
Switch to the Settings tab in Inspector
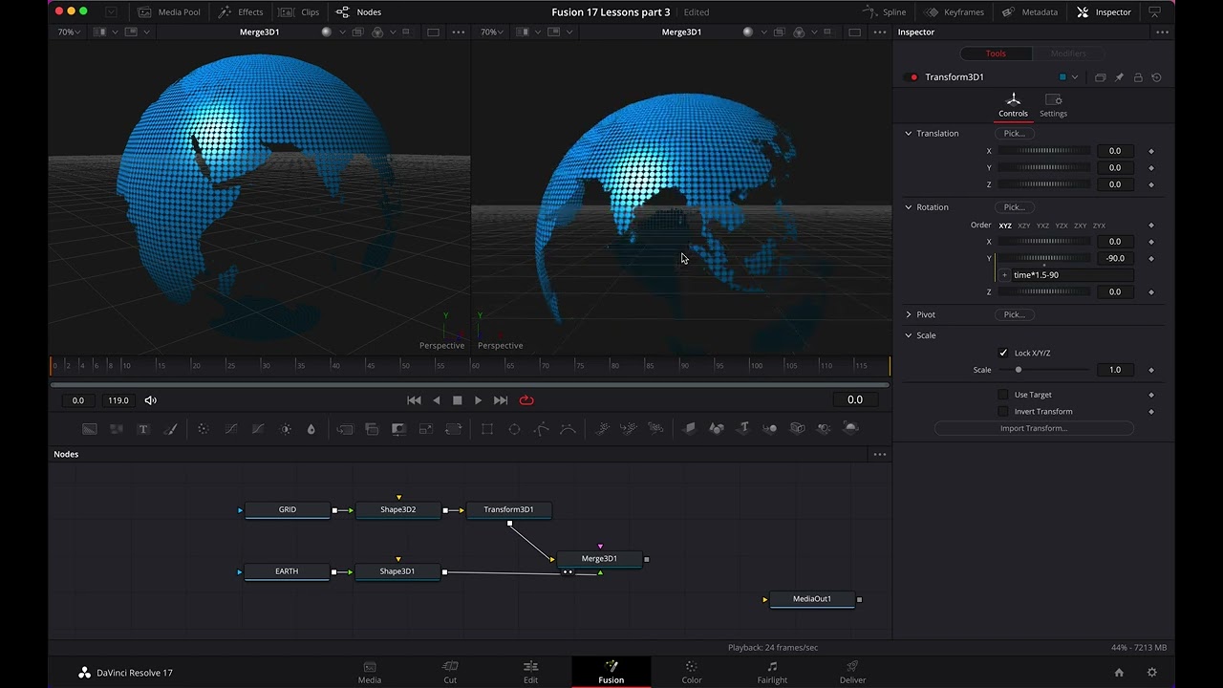(x=1053, y=105)
